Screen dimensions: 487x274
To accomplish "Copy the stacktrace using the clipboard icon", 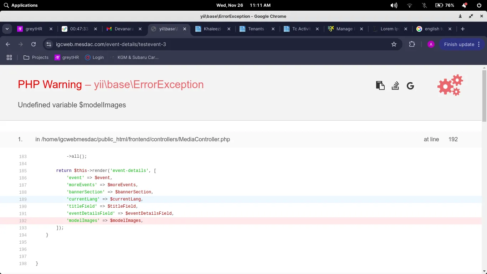I will [380, 86].
